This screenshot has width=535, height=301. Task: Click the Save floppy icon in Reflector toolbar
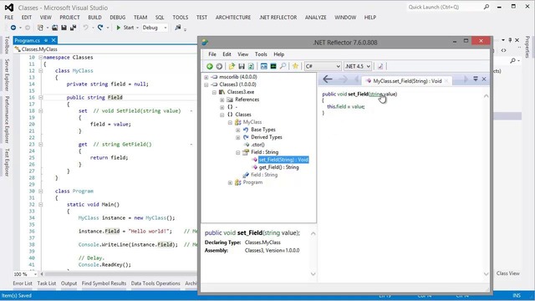point(242,66)
